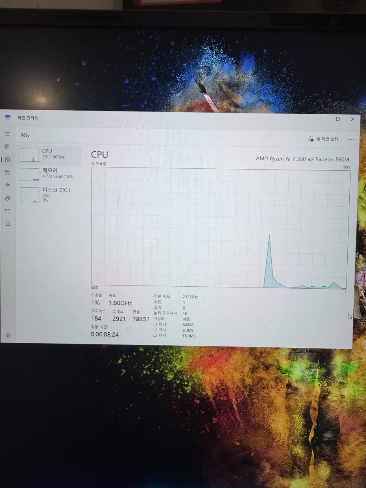This screenshot has height=488, width=366.
Task: Click the memory mini graph thumbnail
Action: pos(30,175)
